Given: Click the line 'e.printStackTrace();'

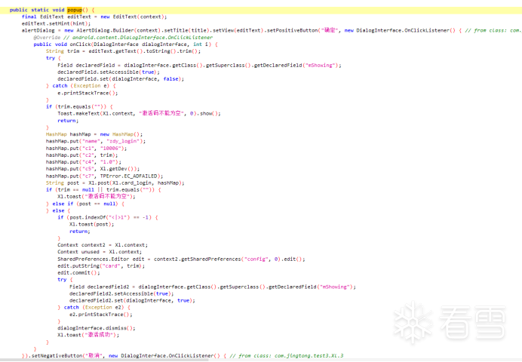Looking at the screenshot, I should 88,94.
